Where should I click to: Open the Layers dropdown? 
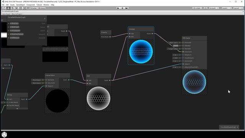(x=227, y=8)
